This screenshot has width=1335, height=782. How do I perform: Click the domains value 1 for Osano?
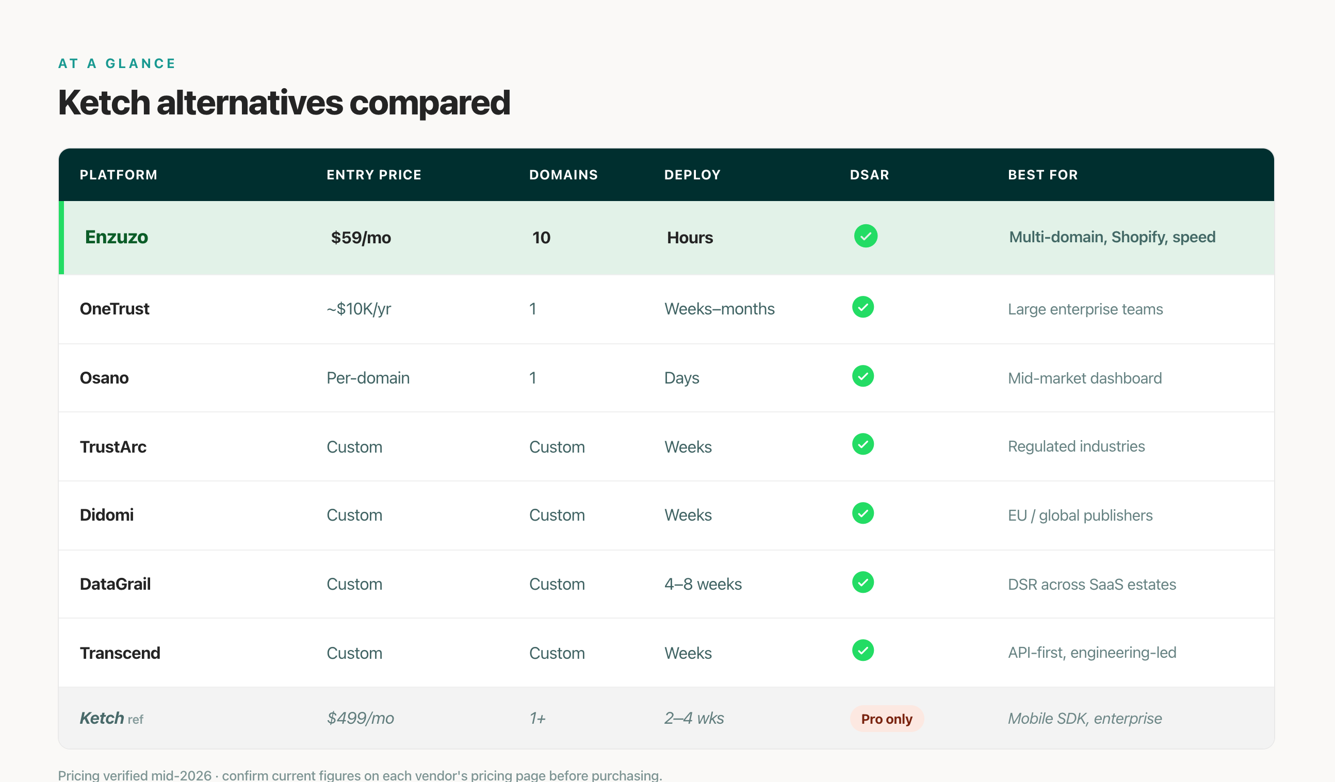tap(533, 377)
